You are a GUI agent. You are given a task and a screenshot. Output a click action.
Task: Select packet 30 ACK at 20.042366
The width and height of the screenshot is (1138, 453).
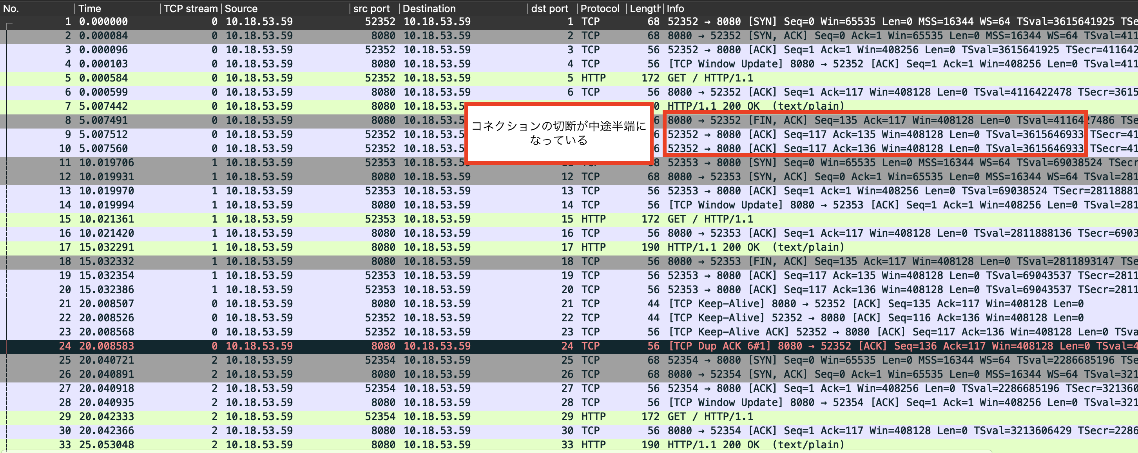point(569,431)
